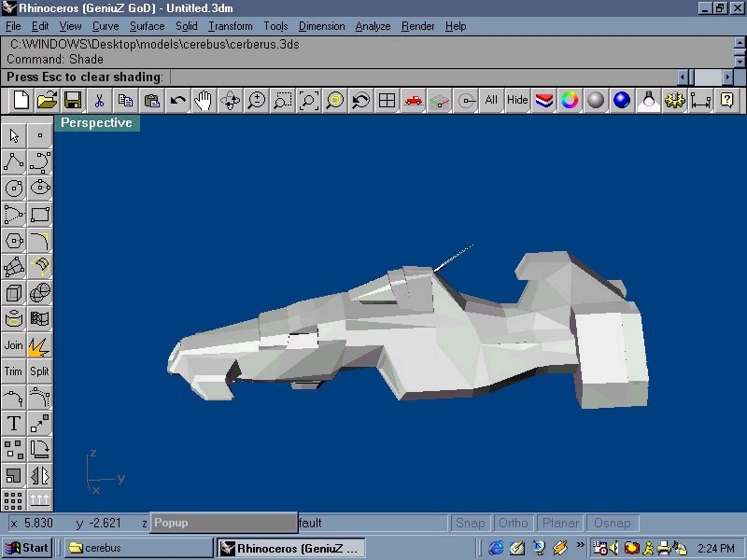Open the Surface menu
The height and width of the screenshot is (560, 747).
[147, 26]
